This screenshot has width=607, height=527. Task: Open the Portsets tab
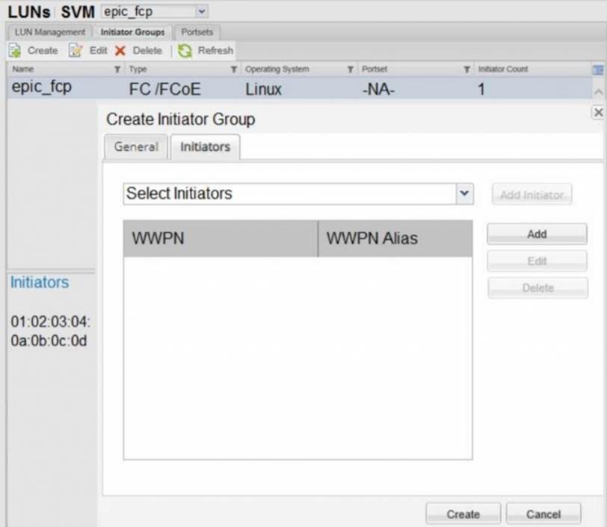point(197,32)
